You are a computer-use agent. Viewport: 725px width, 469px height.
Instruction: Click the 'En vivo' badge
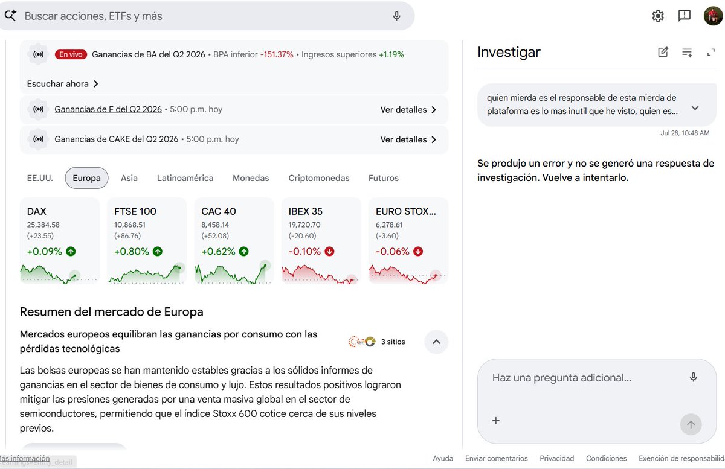(71, 54)
